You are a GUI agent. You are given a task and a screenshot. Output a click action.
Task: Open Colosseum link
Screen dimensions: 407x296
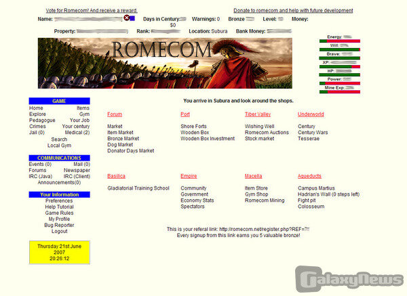click(311, 207)
